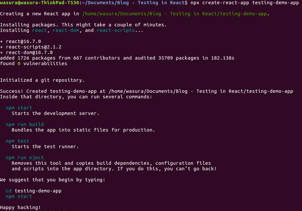Click the green project path /home/wasura/Documents/Blog
Viewport: 302px width, 211px height.
click(x=175, y=14)
